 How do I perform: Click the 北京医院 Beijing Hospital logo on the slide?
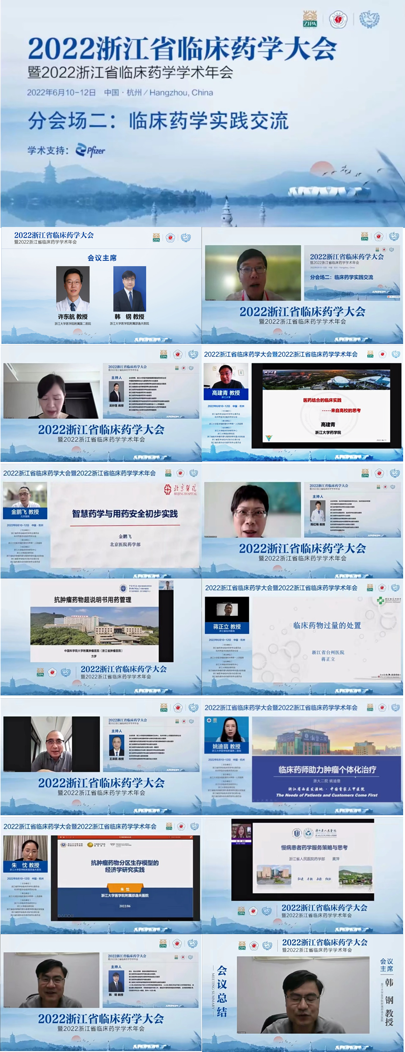click(x=181, y=489)
